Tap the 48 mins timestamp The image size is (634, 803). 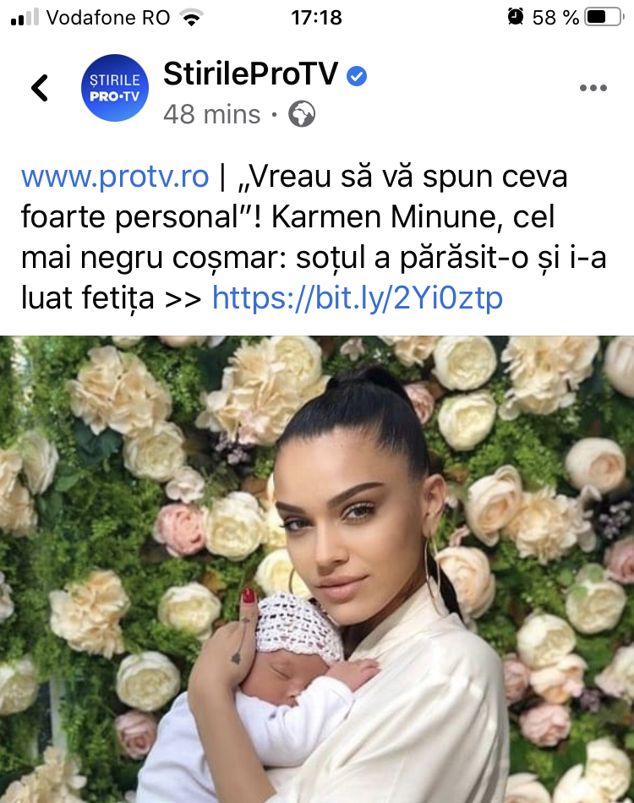212,114
